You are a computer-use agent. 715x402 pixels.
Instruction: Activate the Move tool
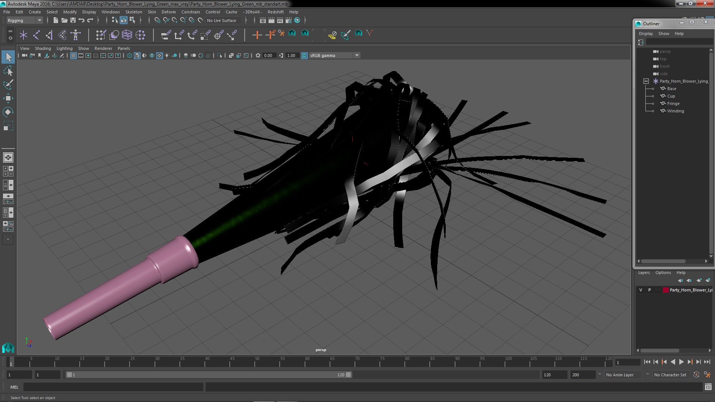(8, 98)
